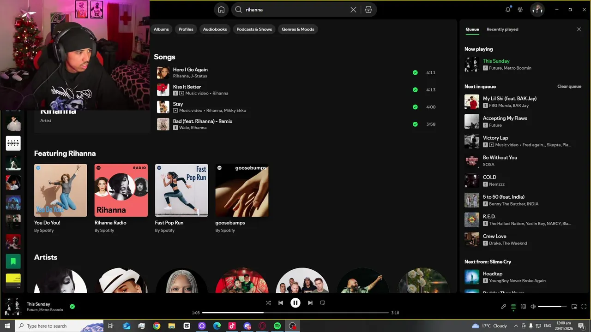The width and height of the screenshot is (591, 332).
Task: Select the song titled Stay
Action: [x=178, y=104]
